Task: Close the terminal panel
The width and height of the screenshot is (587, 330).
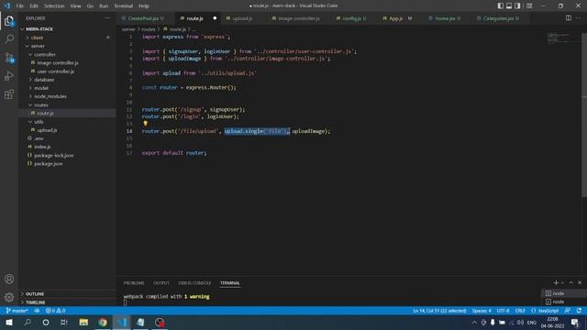Action: [580, 283]
